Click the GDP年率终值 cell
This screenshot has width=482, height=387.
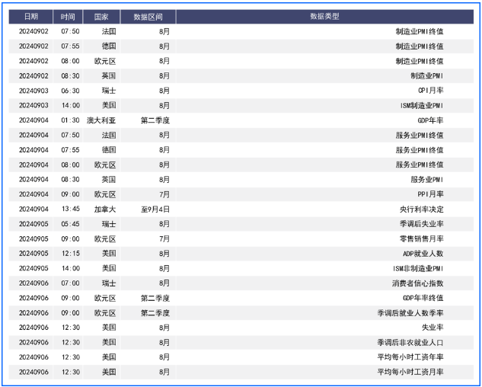click(423, 298)
